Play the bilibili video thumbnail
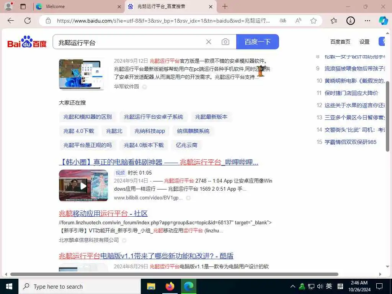Viewport: 392px width, 294px height. [83, 186]
